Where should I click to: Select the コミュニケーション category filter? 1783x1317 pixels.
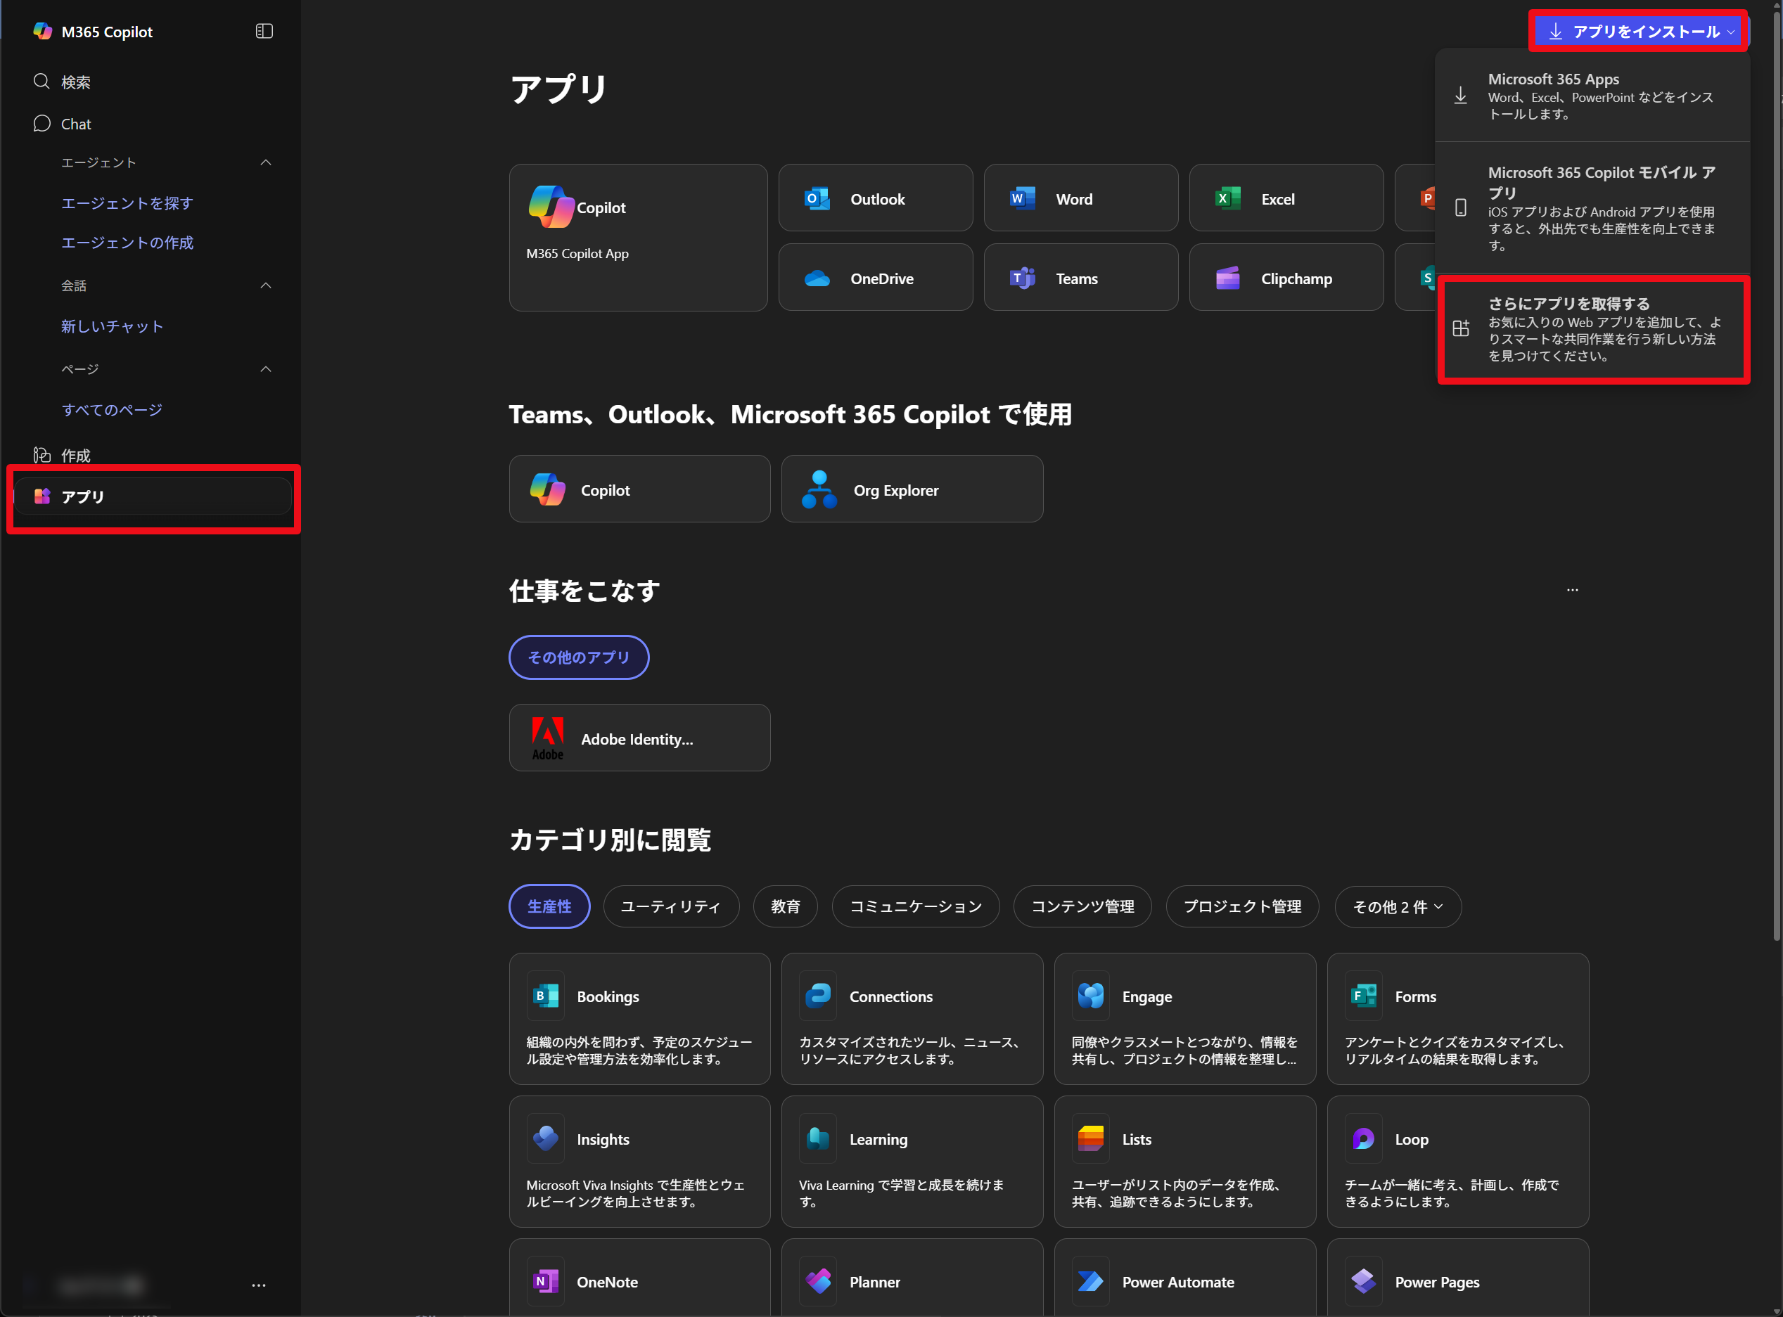point(916,906)
